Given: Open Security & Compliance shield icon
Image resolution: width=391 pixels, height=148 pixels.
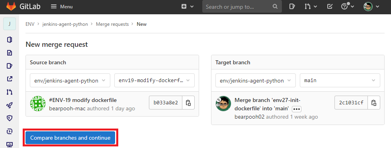Looking at the screenshot, I should pyautogui.click(x=10, y=118).
